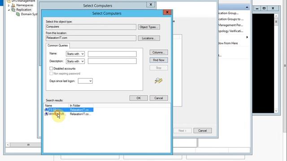Image resolution: width=287 pixels, height=161 pixels.
Task: Select Replication node in DFS tree
Action: click(24, 10)
